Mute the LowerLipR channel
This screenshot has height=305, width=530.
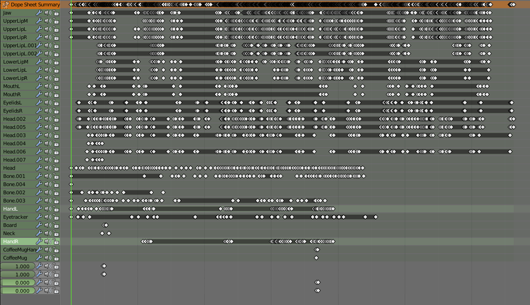(48, 78)
